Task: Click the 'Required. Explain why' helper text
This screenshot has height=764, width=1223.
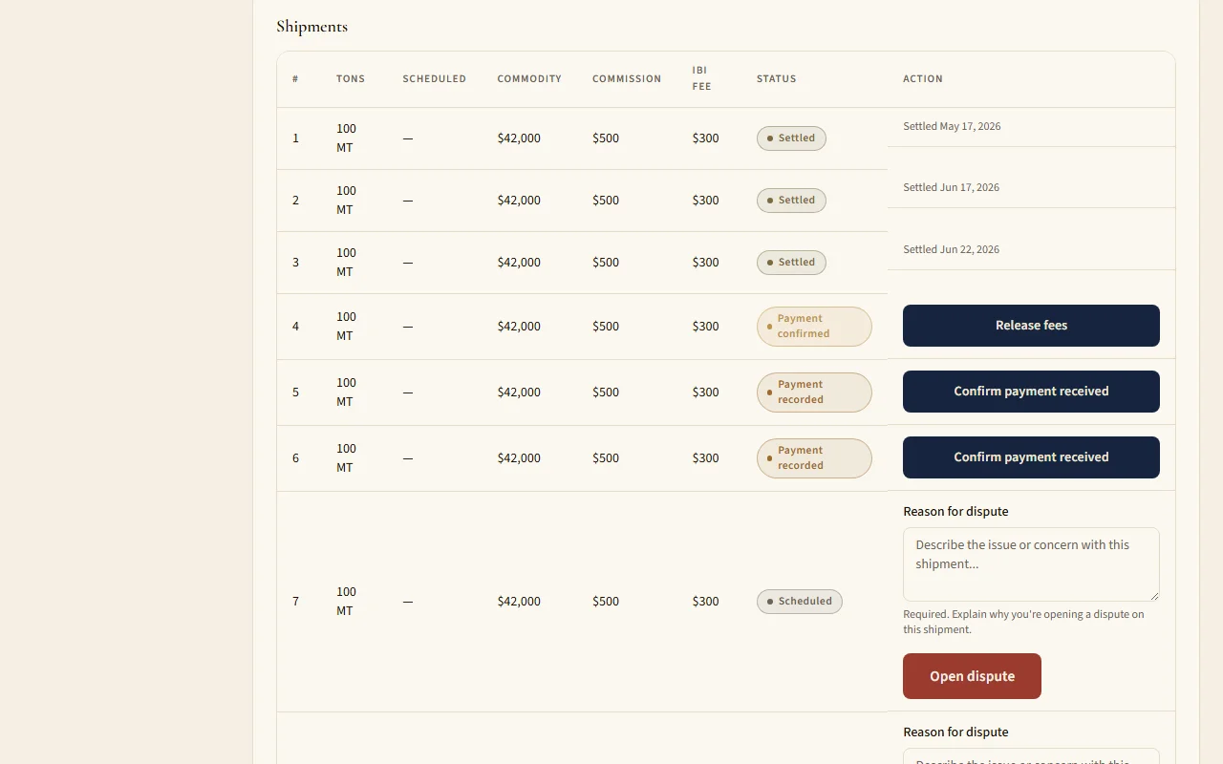Action: click(1023, 622)
